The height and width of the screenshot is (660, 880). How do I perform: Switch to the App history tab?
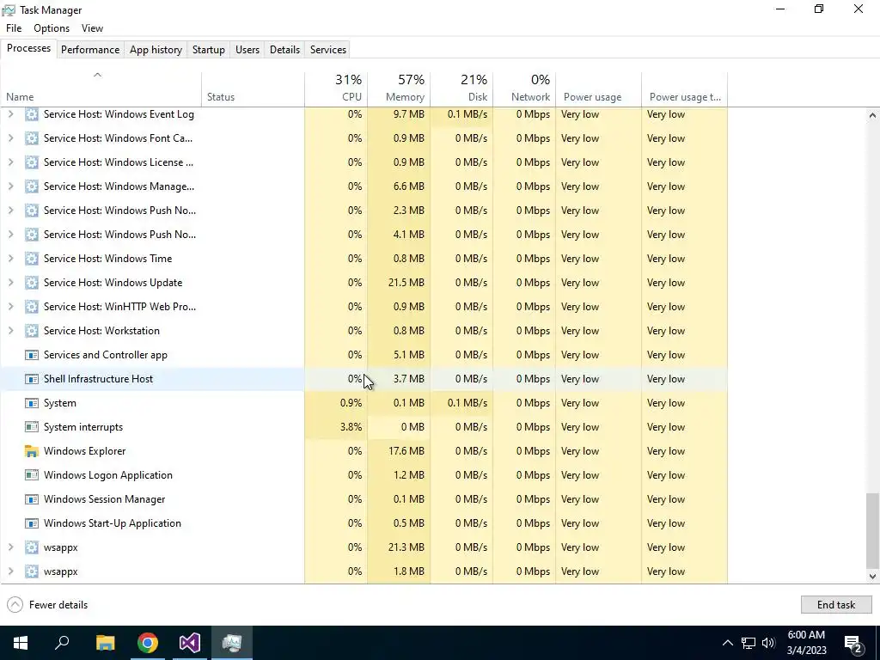coord(156,50)
